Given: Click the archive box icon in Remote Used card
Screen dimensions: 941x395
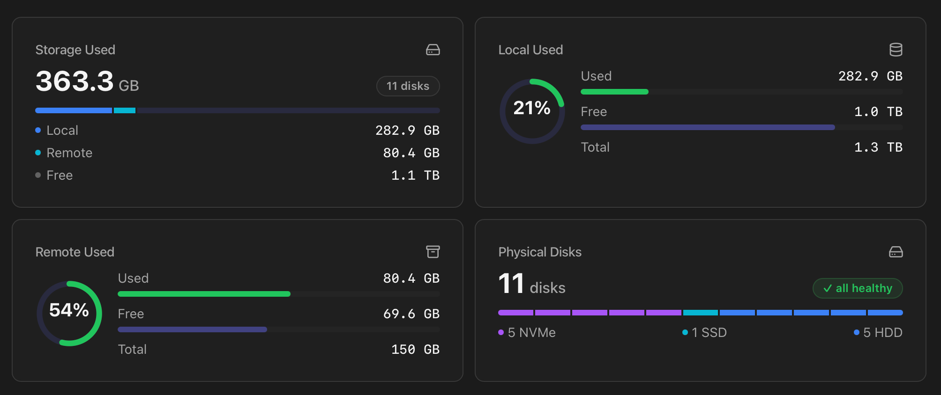Looking at the screenshot, I should (433, 252).
